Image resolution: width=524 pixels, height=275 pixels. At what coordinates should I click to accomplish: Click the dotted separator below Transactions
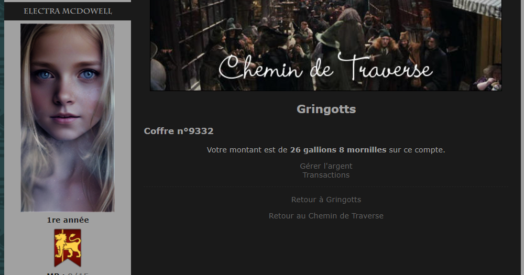coord(326,187)
